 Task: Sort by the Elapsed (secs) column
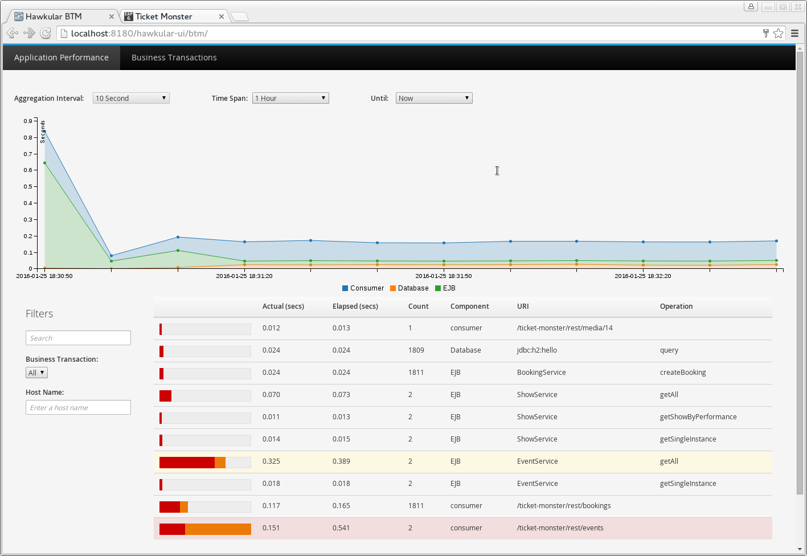pyautogui.click(x=355, y=306)
